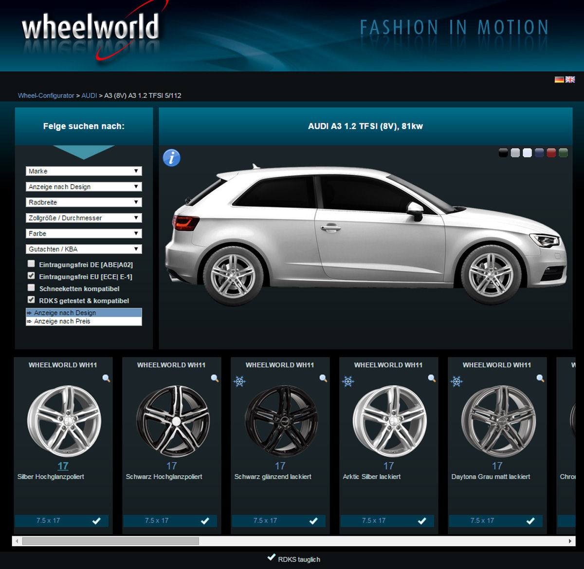Click the Audi A3 car preview image
This screenshot has height=569, width=584.
pyautogui.click(x=366, y=235)
